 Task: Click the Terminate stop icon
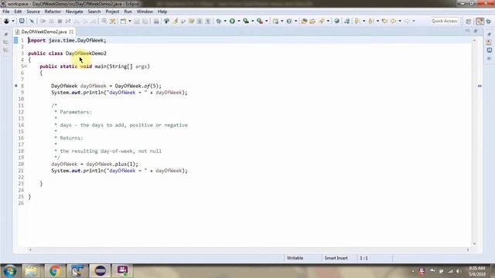[60, 21]
